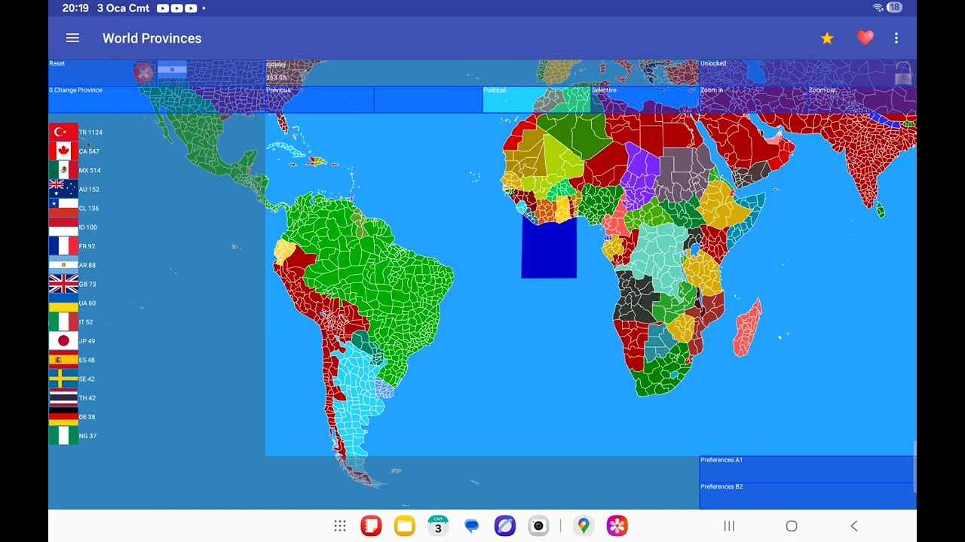
Task: Select the Argentina flag next to AR 88
Action: tap(63, 265)
